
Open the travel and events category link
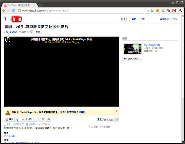tap(9, 136)
